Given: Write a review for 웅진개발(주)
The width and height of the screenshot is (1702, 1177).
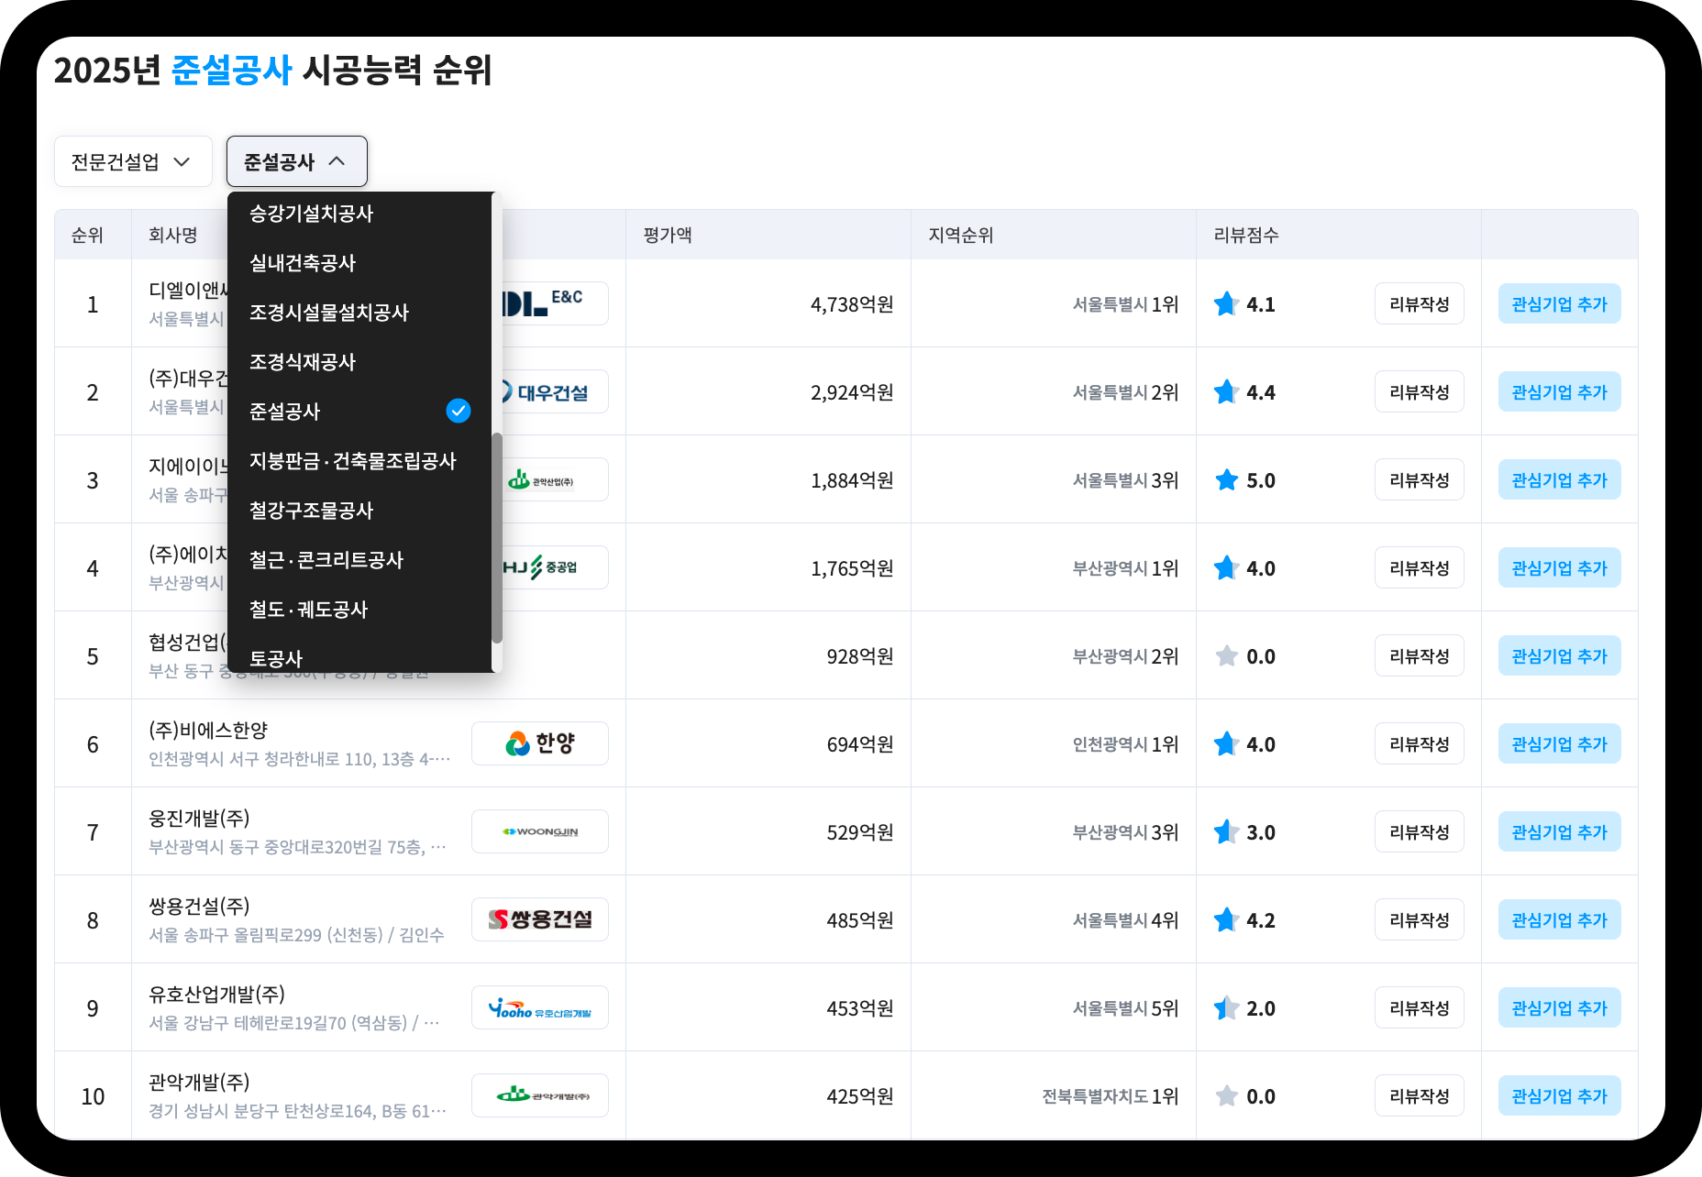Looking at the screenshot, I should pos(1420,831).
